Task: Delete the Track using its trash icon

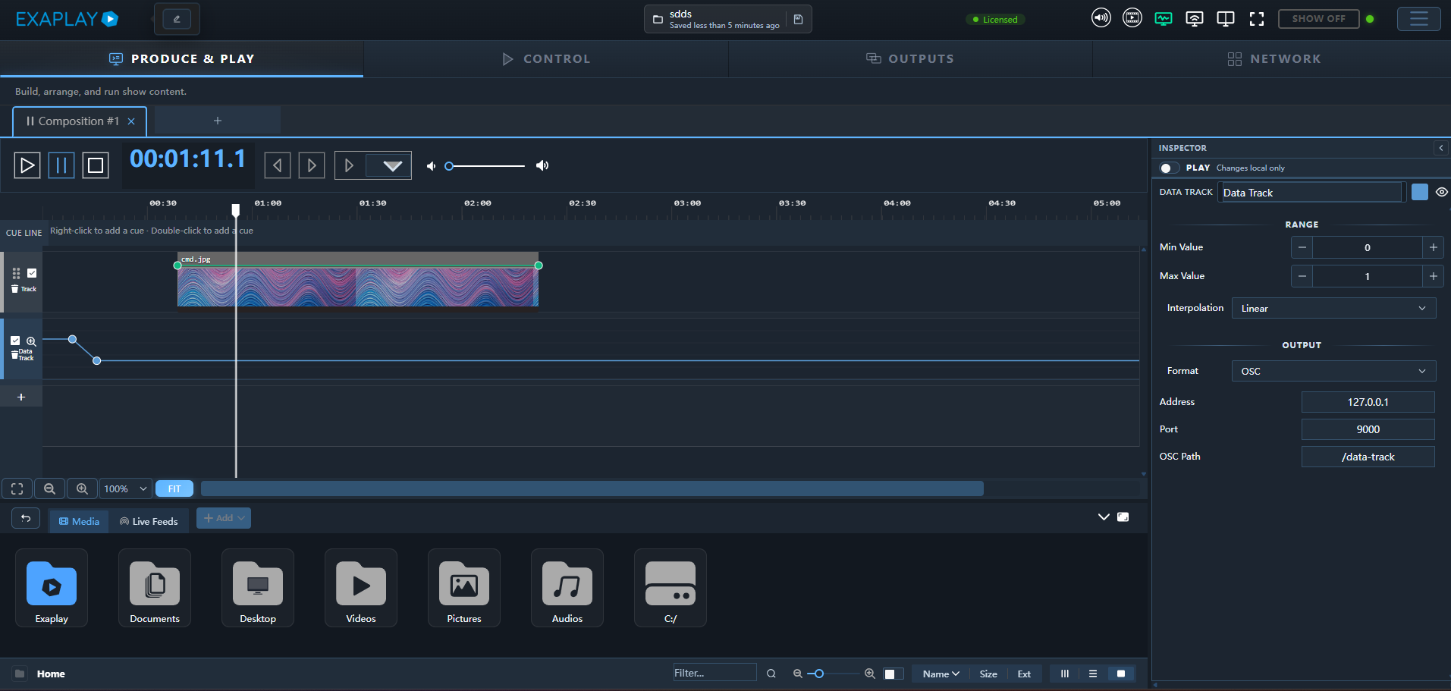Action: click(14, 288)
